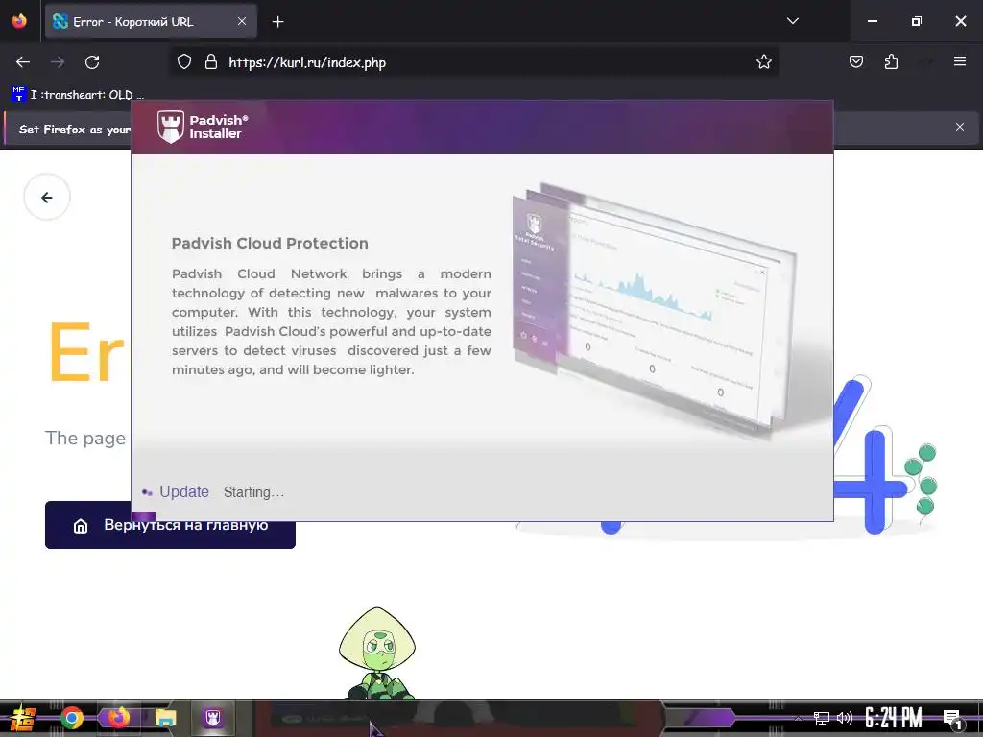Click the Firefox forward arrow
The image size is (983, 737).
pos(58,62)
